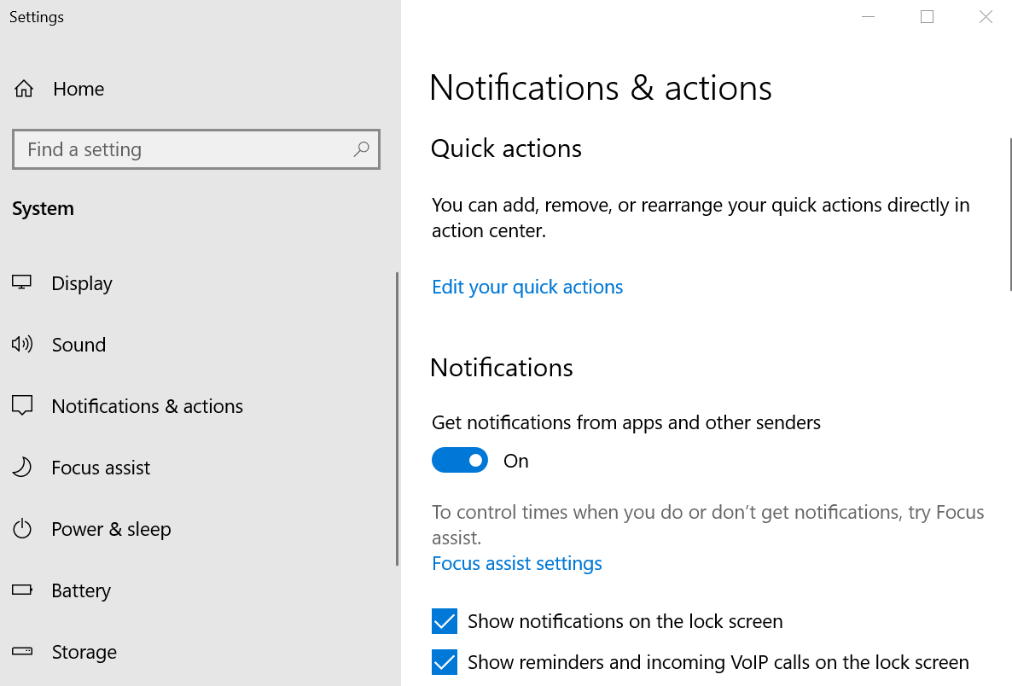Viewport: 1012px width, 686px height.
Task: Click Edit your quick actions link
Action: coord(527,287)
